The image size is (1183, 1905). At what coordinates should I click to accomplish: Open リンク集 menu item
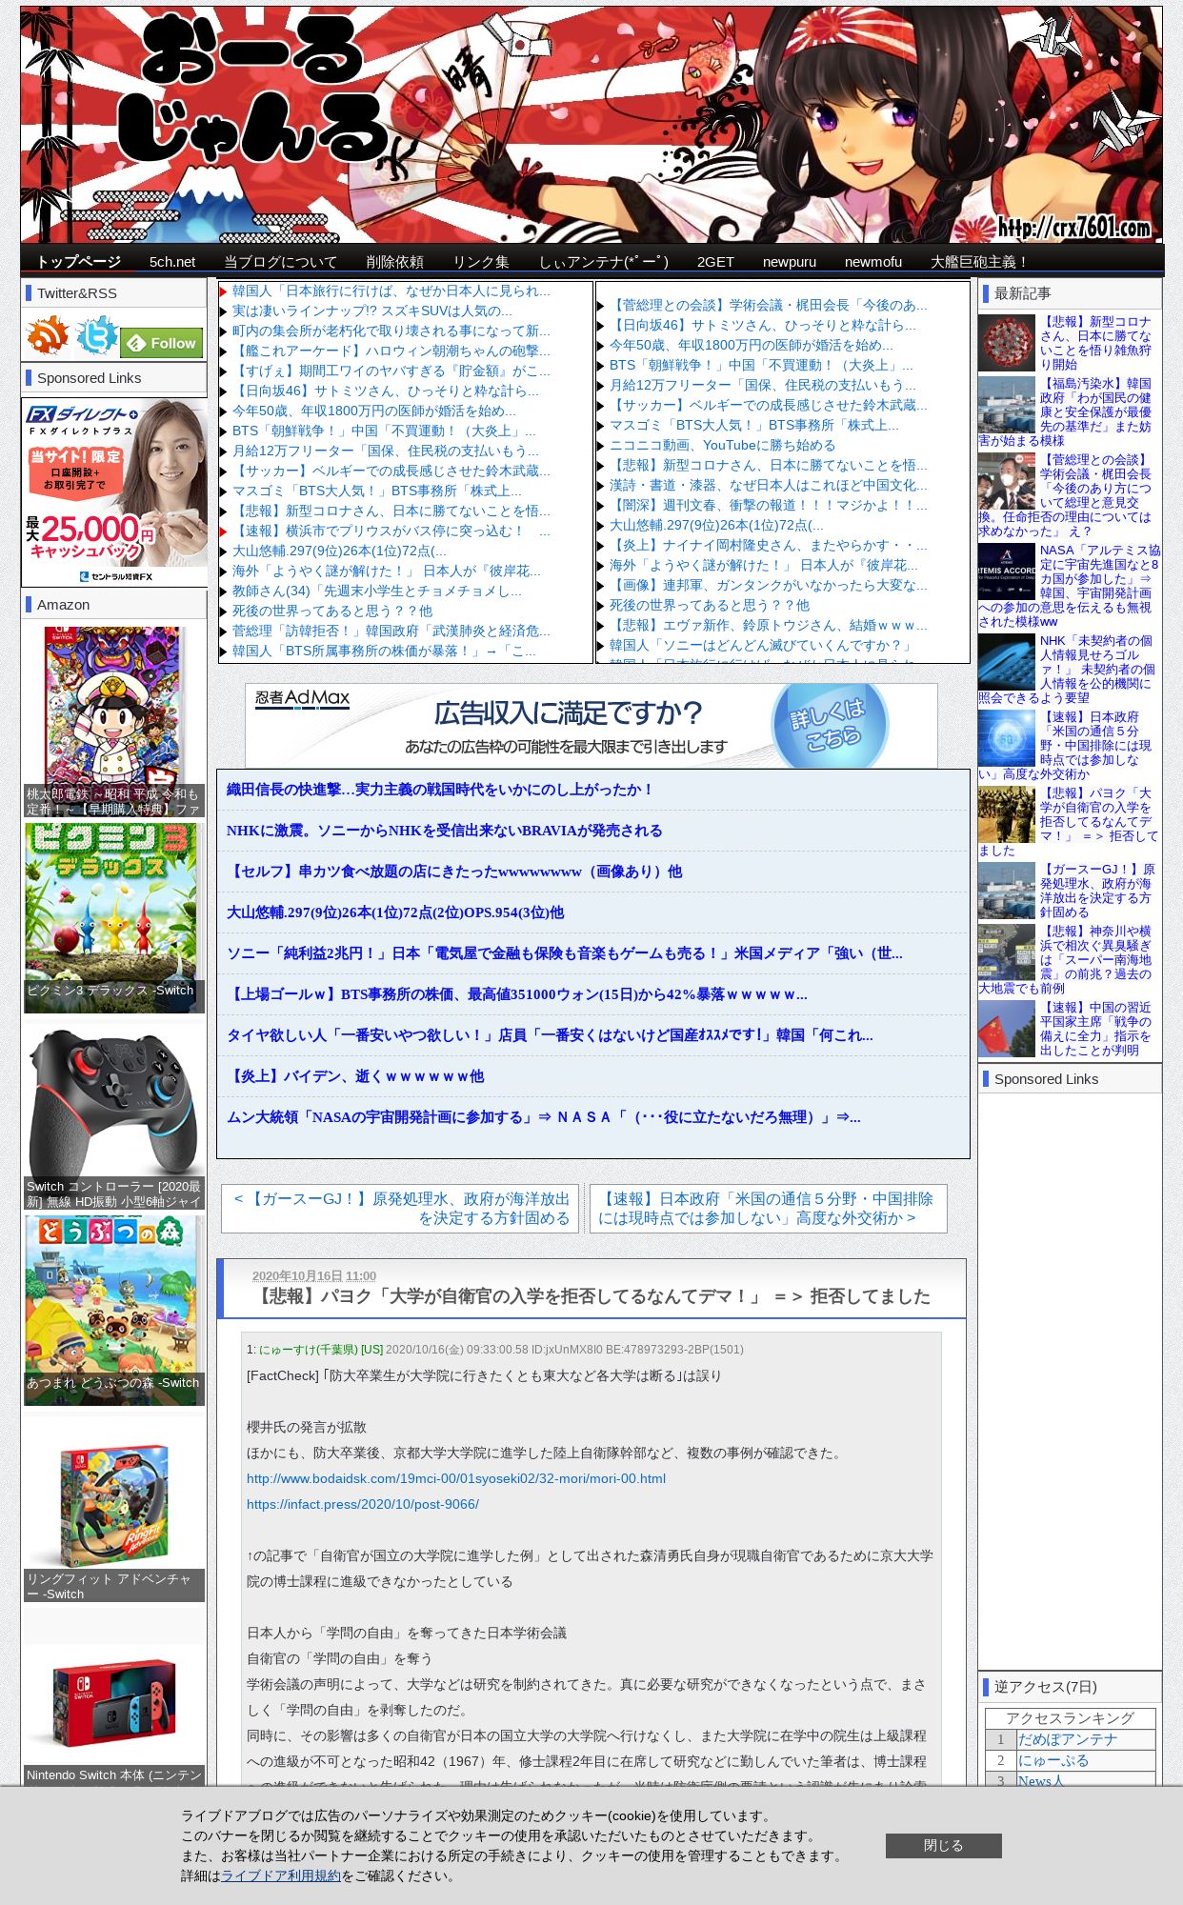481,262
